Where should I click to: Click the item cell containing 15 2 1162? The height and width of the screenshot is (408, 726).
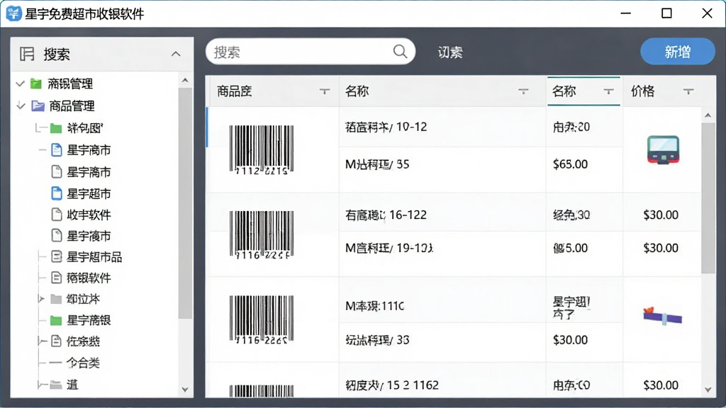[442, 380]
